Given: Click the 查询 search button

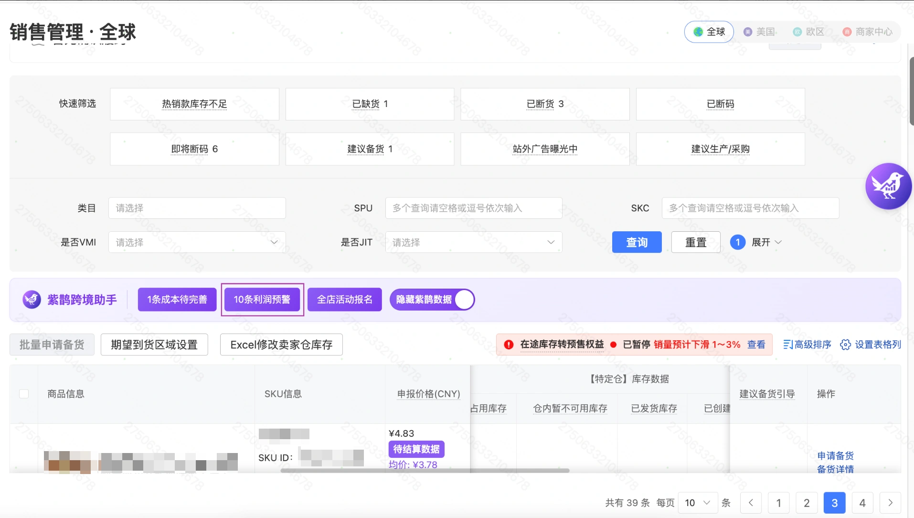Looking at the screenshot, I should point(637,242).
